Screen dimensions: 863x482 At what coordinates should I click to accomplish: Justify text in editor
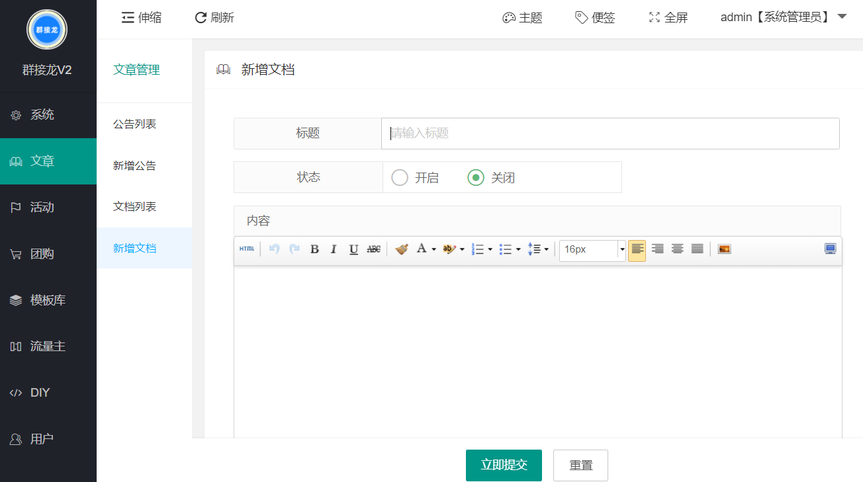point(697,249)
